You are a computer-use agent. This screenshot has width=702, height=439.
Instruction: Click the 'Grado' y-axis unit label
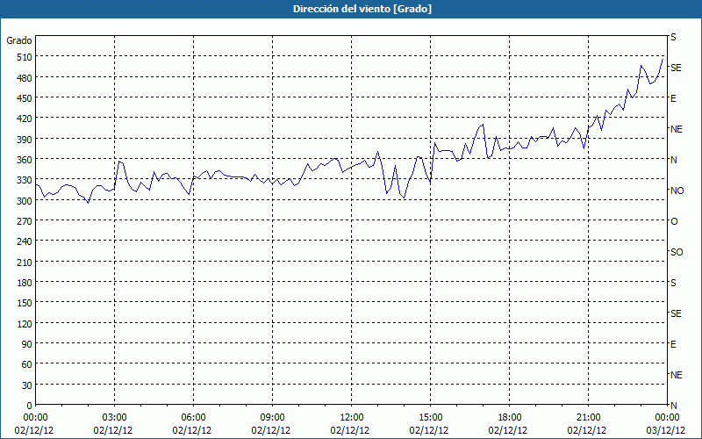19,40
